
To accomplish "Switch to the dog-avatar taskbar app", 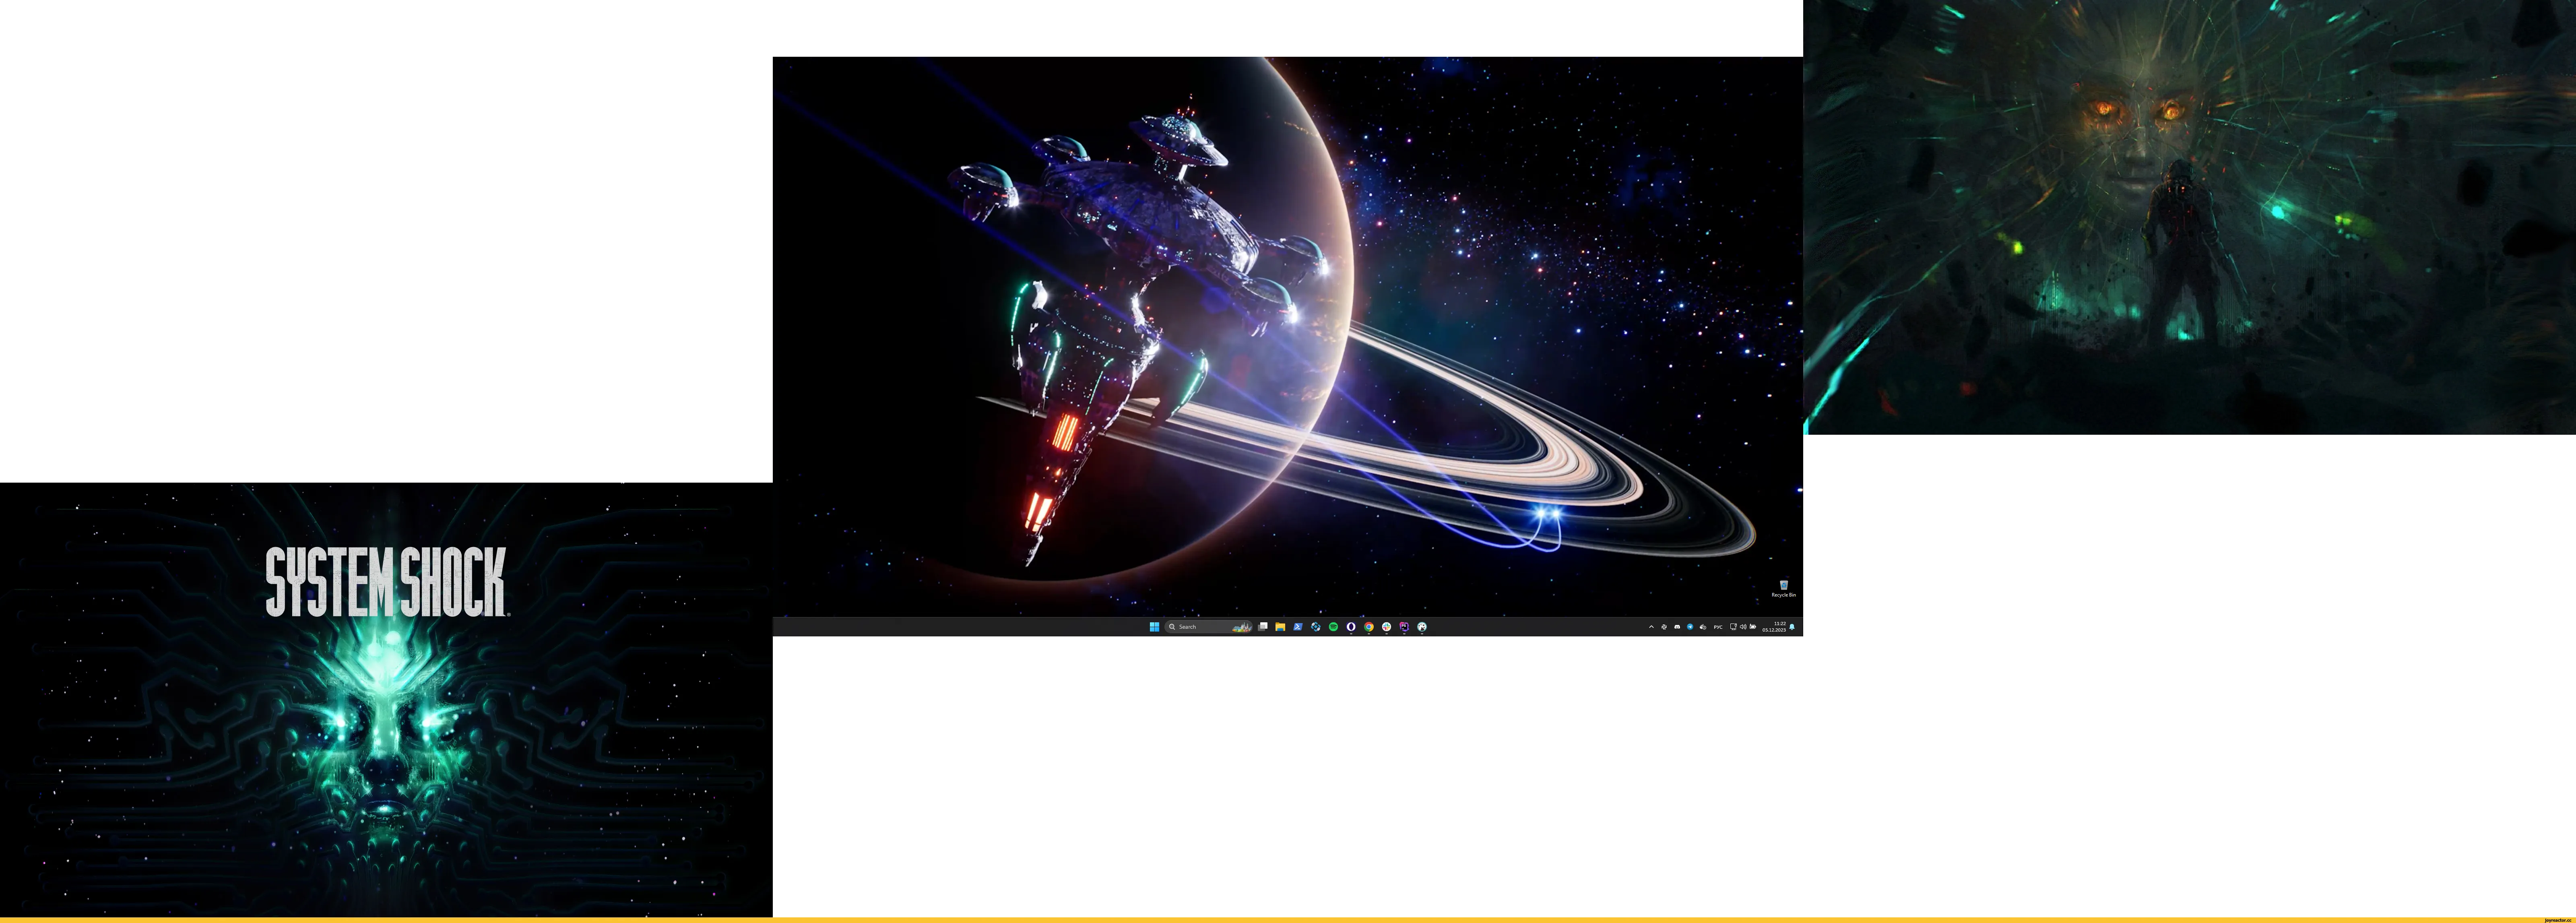I will (1422, 627).
